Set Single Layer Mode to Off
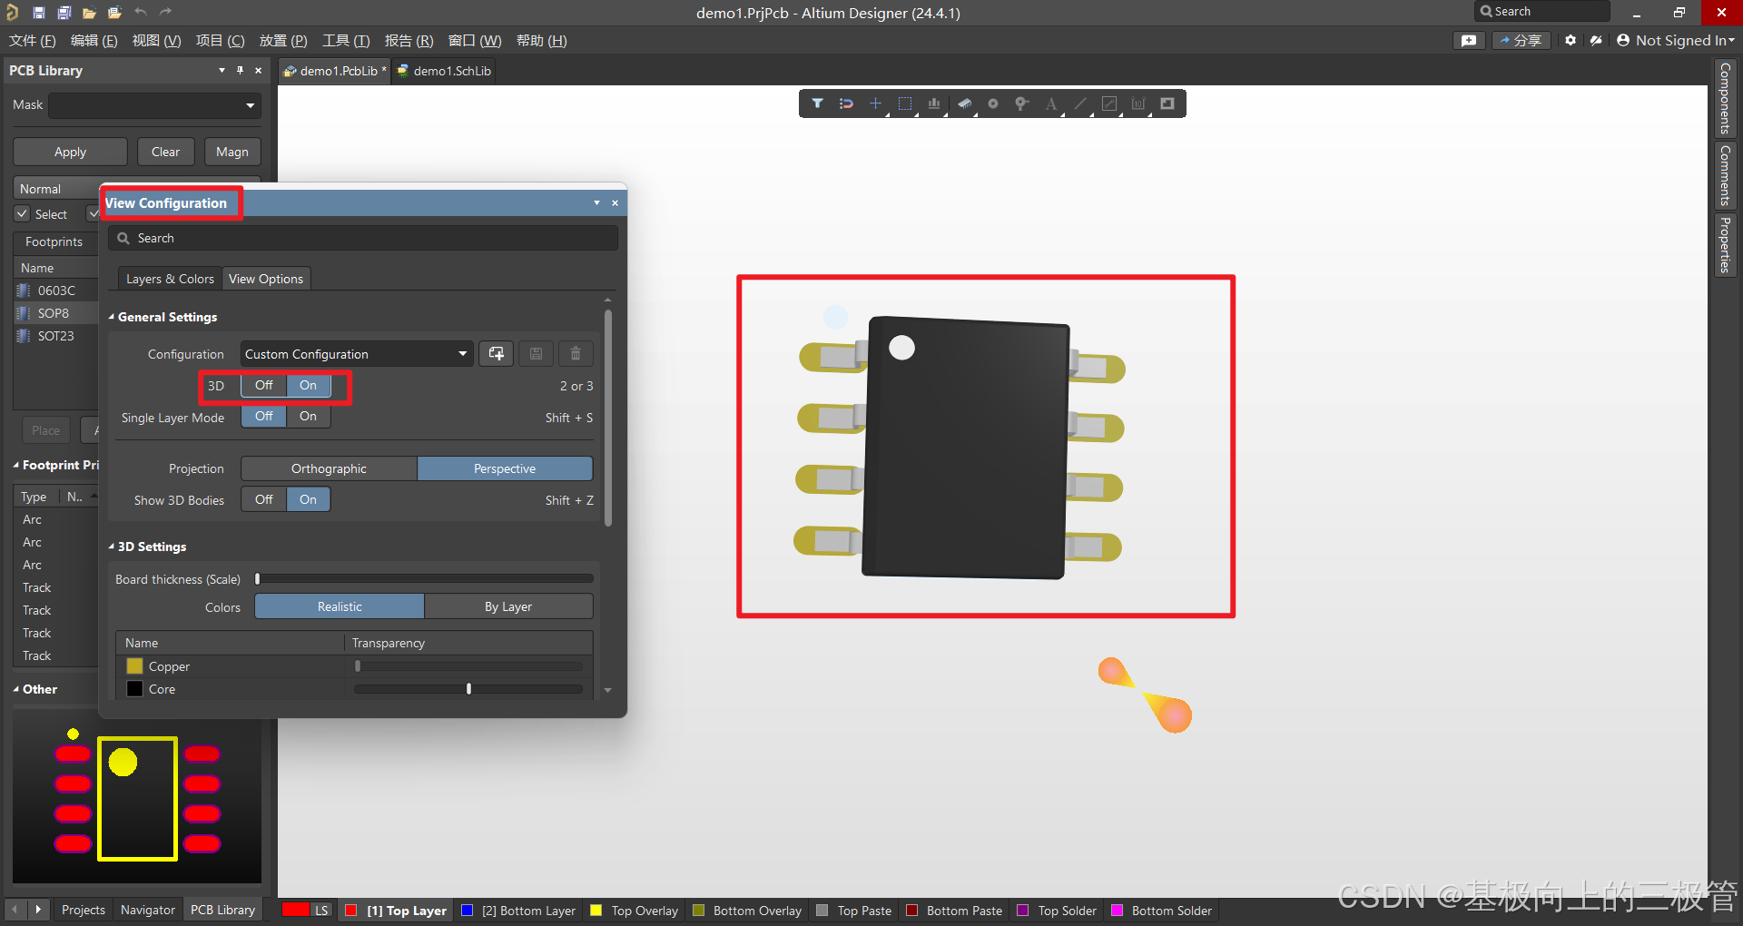 (264, 417)
